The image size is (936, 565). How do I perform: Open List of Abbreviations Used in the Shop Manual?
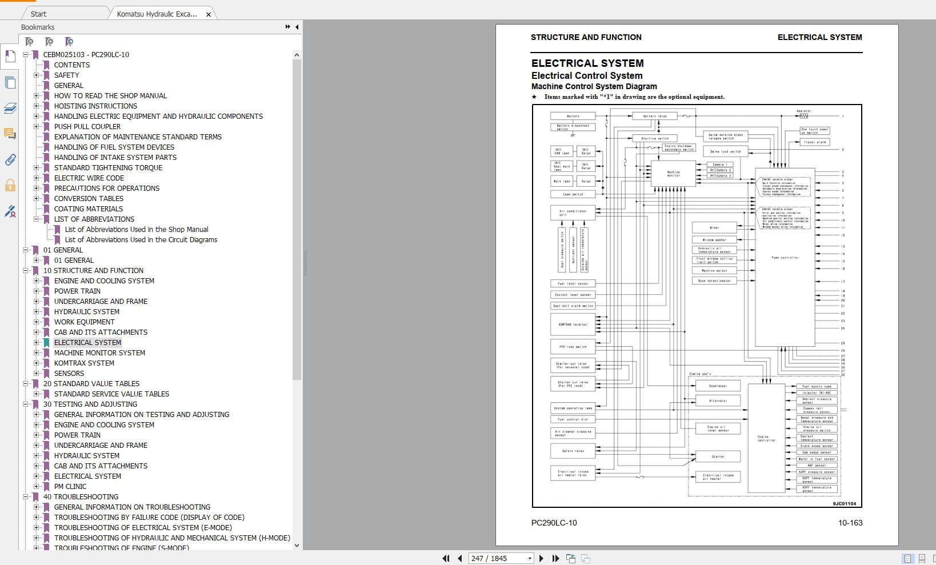[137, 230]
